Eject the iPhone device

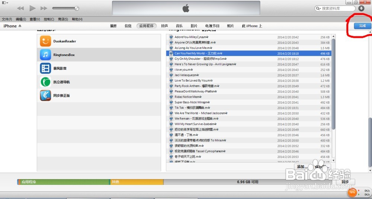pyautogui.click(x=20, y=26)
